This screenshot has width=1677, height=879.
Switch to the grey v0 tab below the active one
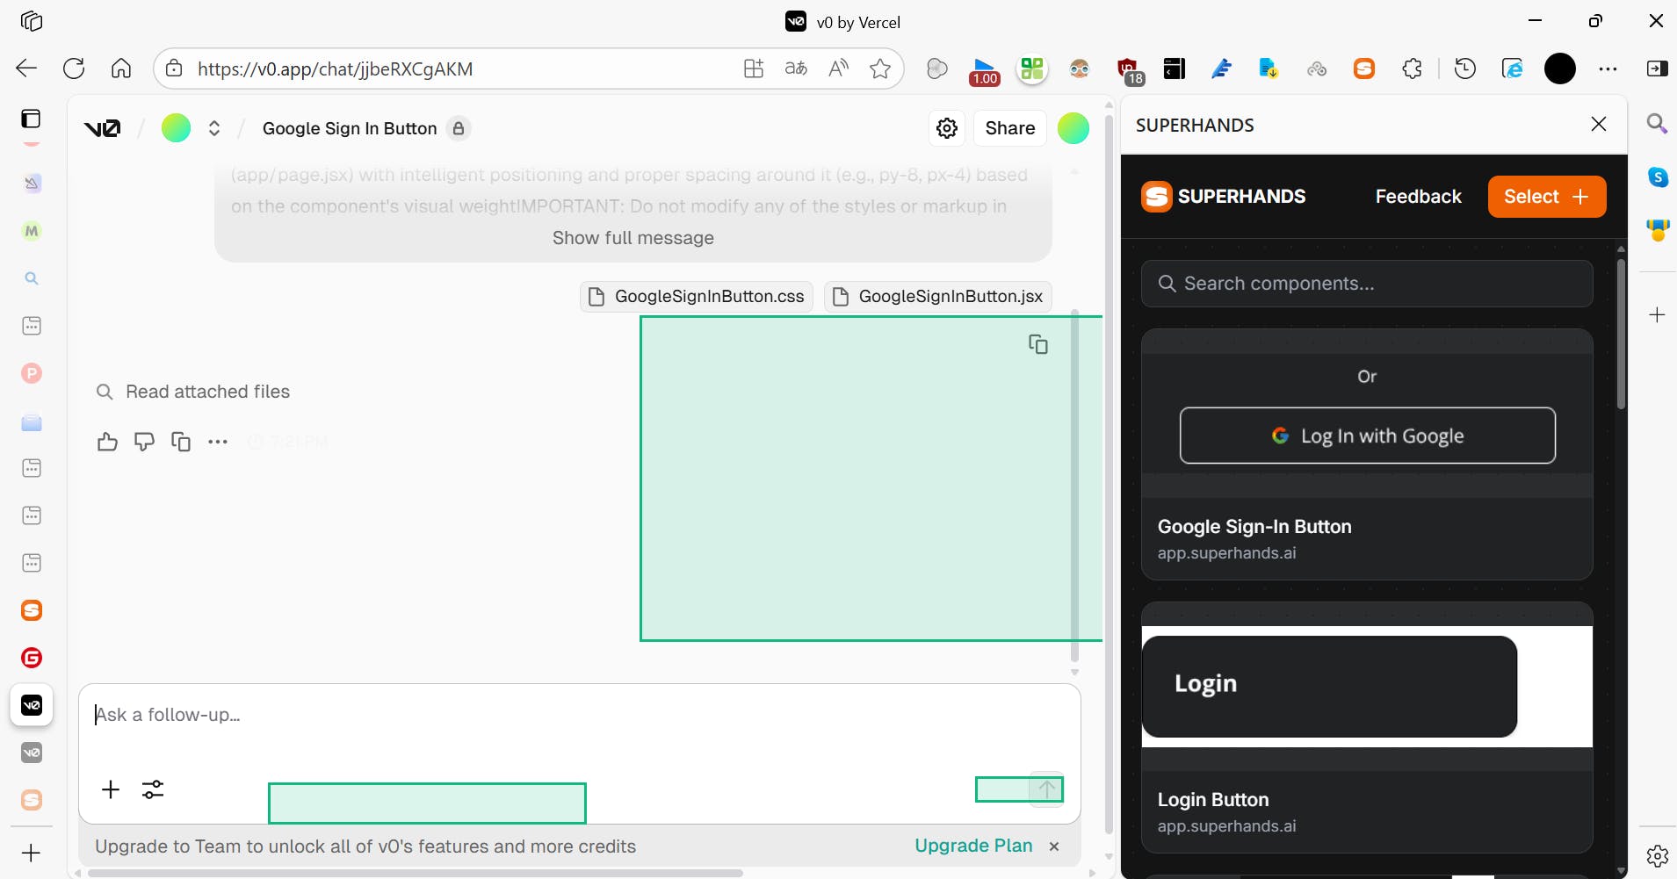pos(32,753)
